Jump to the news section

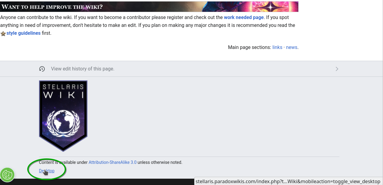tap(292, 47)
